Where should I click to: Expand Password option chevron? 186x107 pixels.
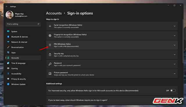point(175,64)
